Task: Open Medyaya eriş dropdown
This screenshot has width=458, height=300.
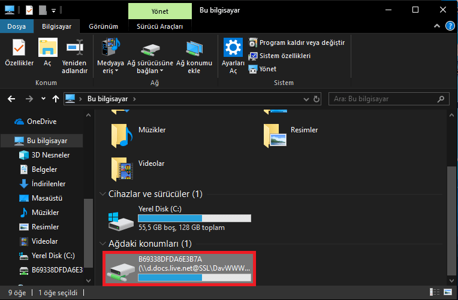Action: tap(110, 56)
